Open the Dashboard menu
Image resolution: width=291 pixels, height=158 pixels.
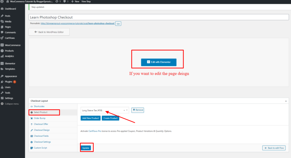[x=11, y=9]
